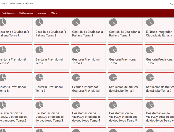Open Gestión de Ciudadanía Italiana Tema 1 title

click(14, 34)
